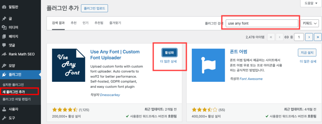Screen dimensions: 322x124
Task: Click the pushpin icon next to 글
Action: pos(4,19)
